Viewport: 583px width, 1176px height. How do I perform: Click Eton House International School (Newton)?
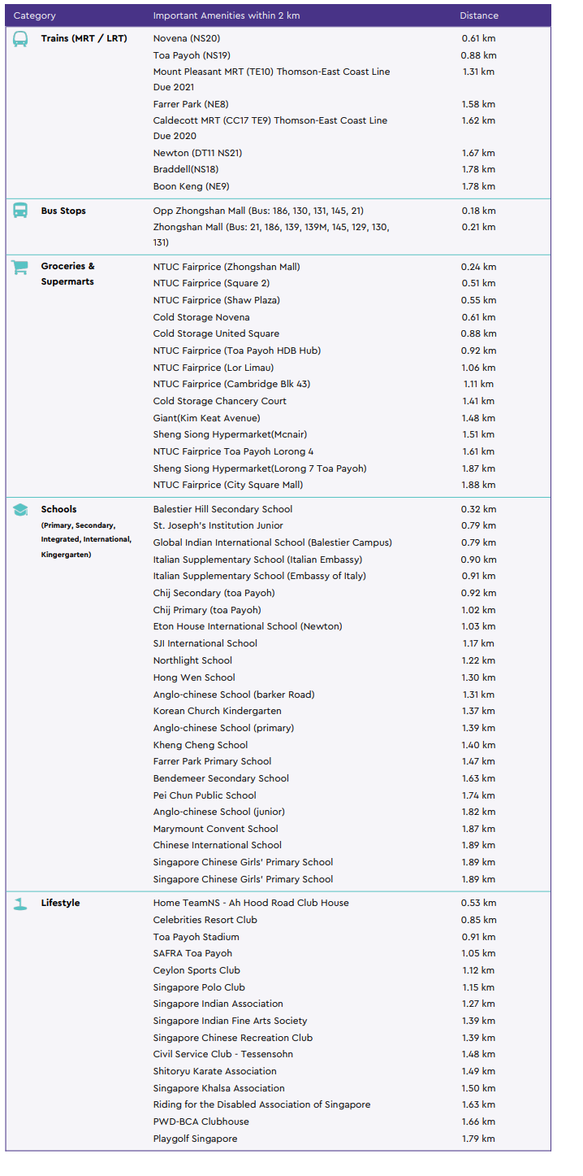[248, 626]
